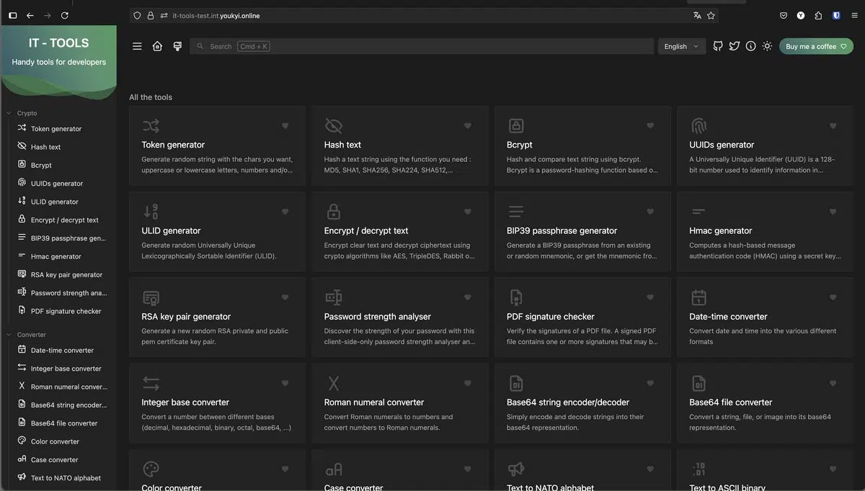Viewport: 865px width, 491px height.
Task: Select Case converter sidebar item
Action: (x=54, y=460)
